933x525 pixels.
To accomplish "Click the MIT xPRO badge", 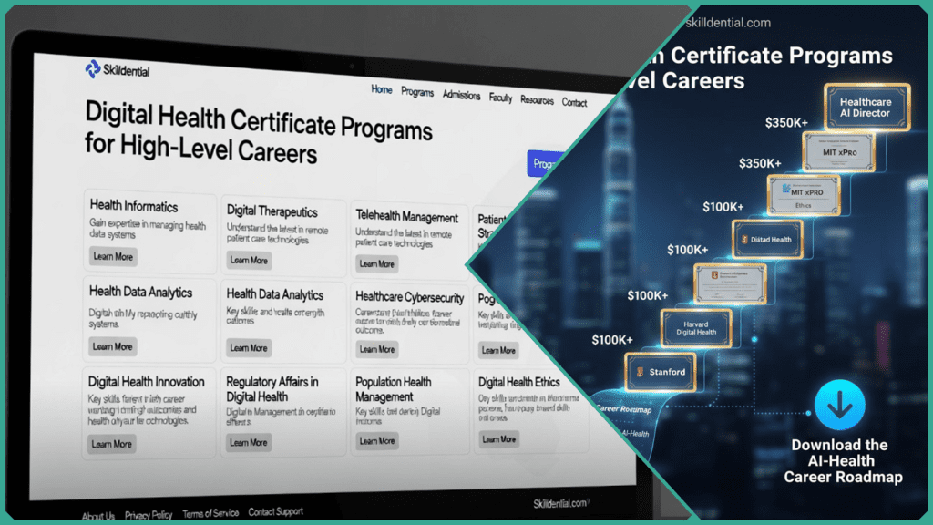I will [x=836, y=152].
